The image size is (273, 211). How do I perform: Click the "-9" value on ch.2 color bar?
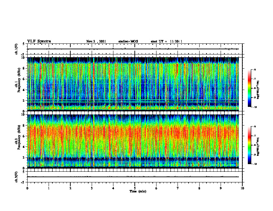254,154
